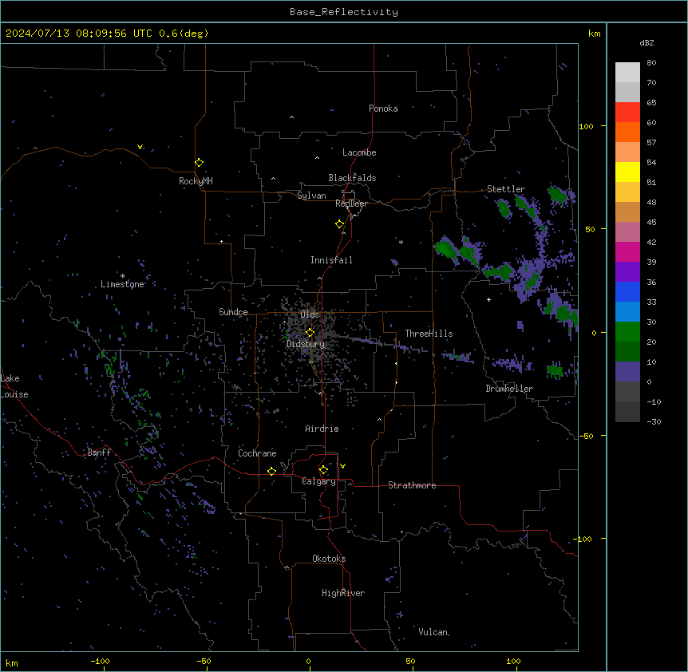Click the radar site diamond between Olds and Didsbury
688x672 pixels.
(310, 333)
